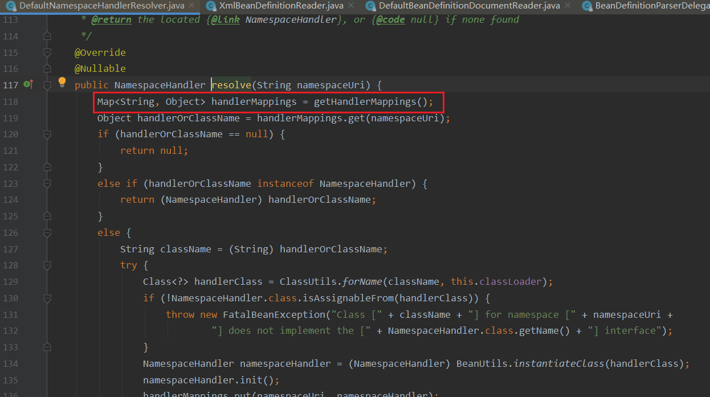Fold the else-if block at line 123

pyautogui.click(x=47, y=183)
